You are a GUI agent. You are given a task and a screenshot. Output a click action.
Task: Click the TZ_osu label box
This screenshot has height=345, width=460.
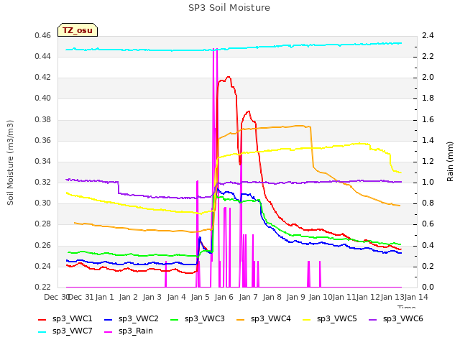tap(78, 30)
